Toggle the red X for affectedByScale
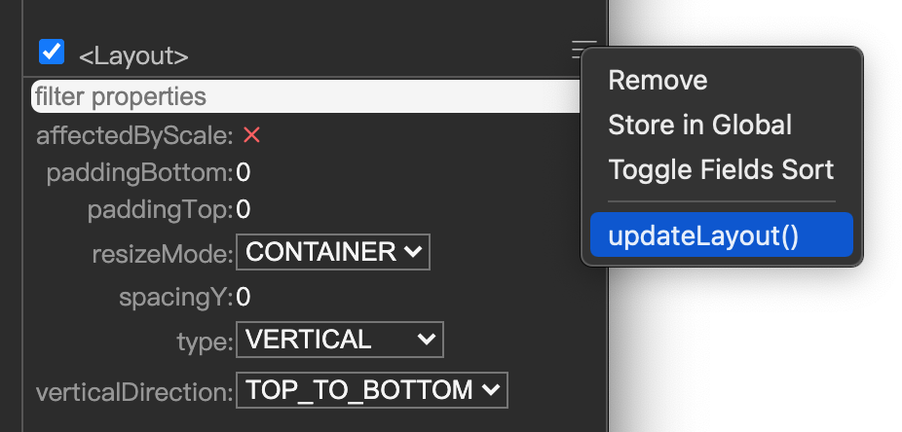This screenshot has height=432, width=902. tap(252, 135)
